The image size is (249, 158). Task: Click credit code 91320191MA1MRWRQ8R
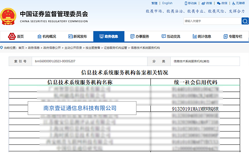point(195,109)
